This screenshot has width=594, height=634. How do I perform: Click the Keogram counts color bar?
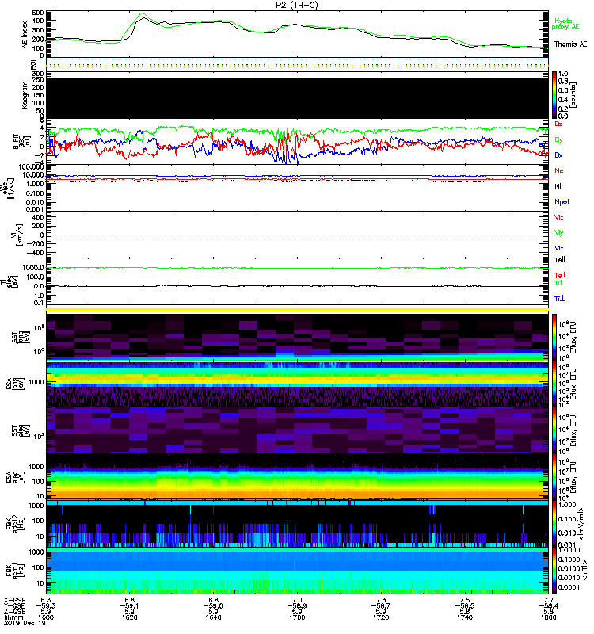554,95
